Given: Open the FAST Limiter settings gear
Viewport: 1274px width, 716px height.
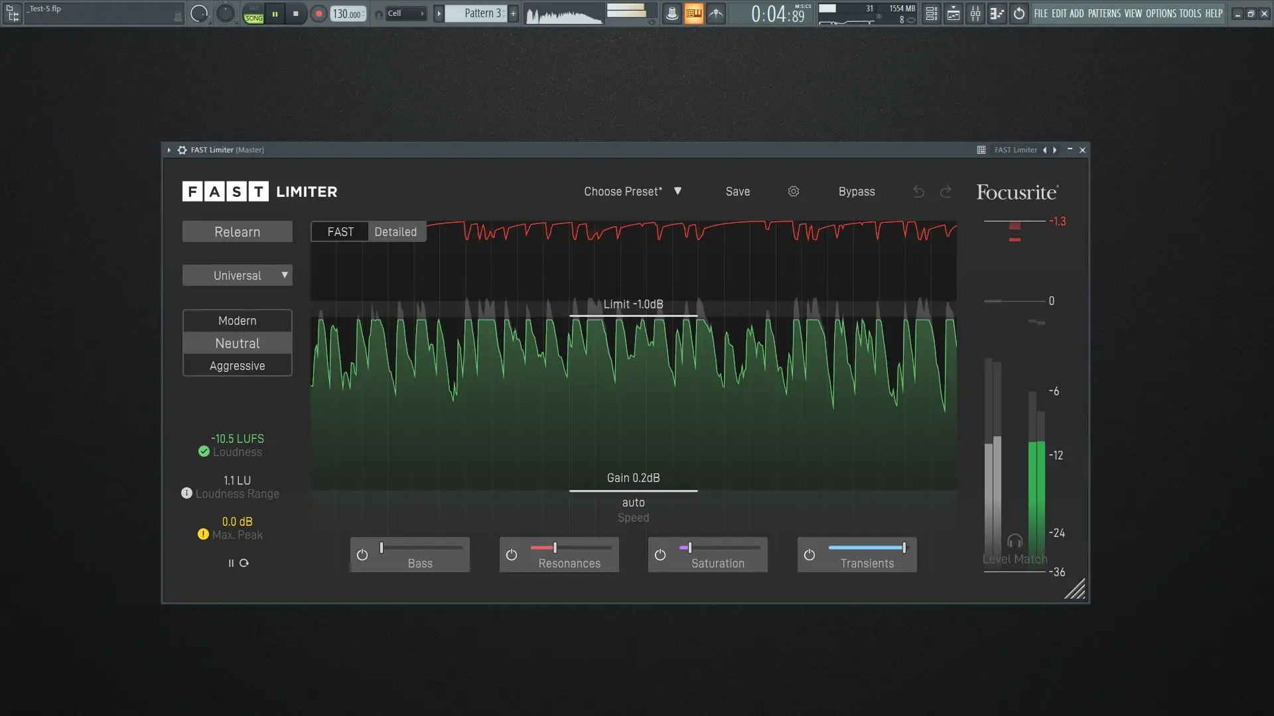Looking at the screenshot, I should coord(794,192).
